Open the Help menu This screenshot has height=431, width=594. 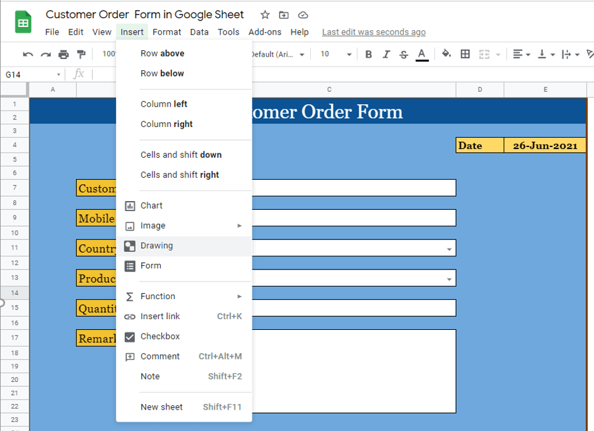[x=300, y=32]
